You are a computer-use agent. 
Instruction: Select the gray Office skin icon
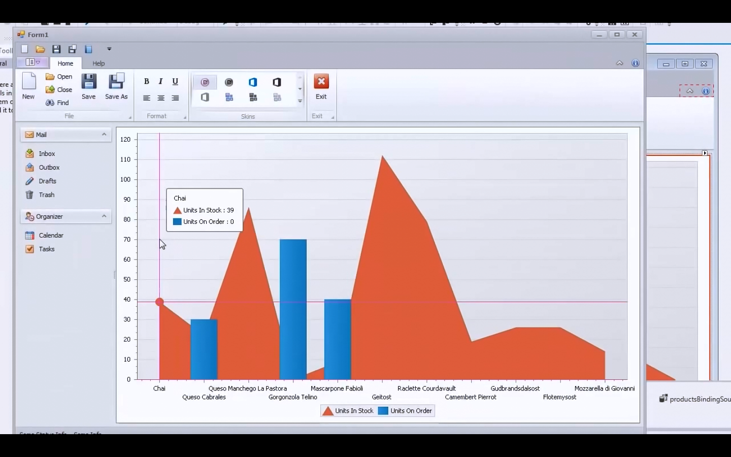tap(205, 97)
